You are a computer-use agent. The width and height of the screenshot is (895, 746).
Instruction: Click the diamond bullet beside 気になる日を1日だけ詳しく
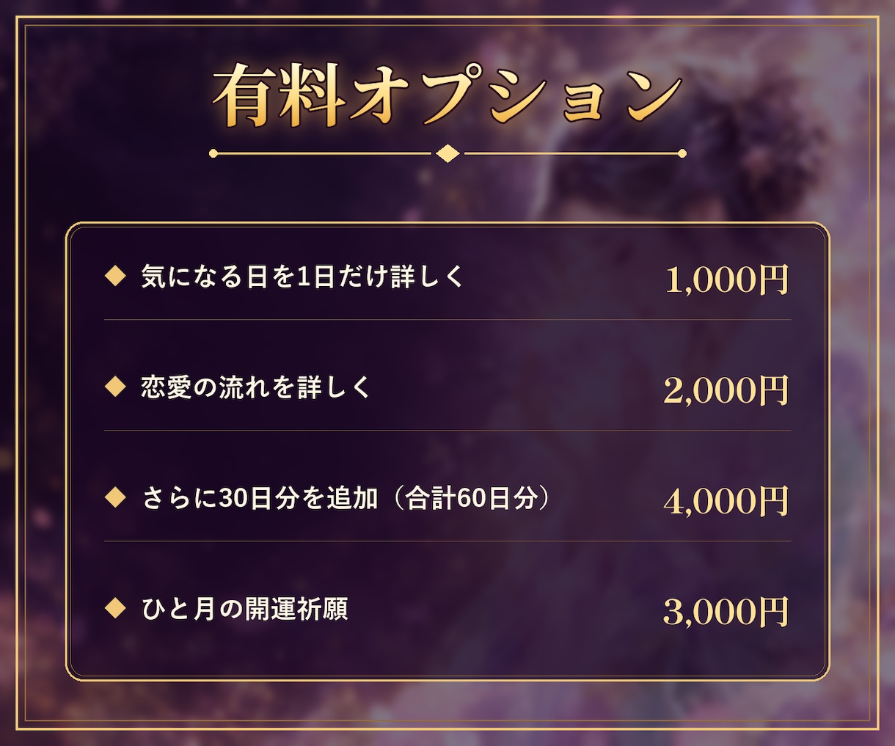click(116, 277)
